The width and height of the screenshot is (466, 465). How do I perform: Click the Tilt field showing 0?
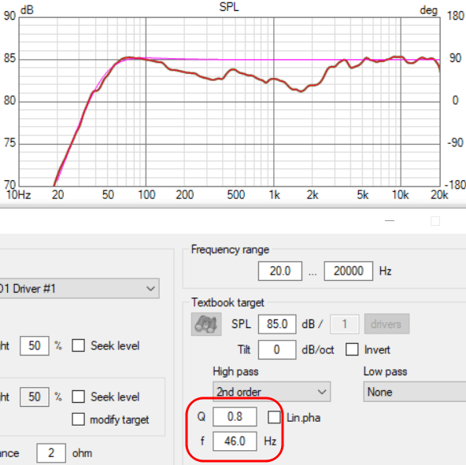point(277,349)
